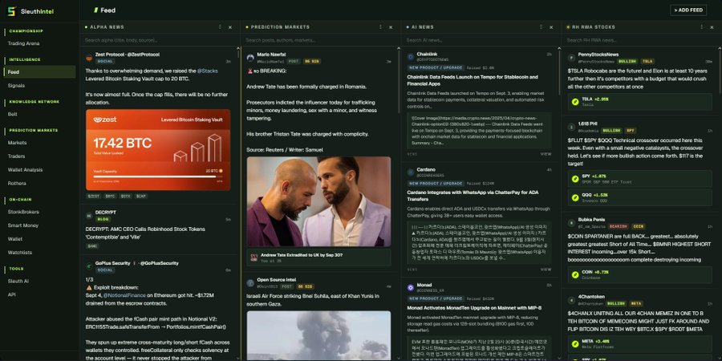
Task: Click the SleuthIntel logo icon
Action: point(11,11)
